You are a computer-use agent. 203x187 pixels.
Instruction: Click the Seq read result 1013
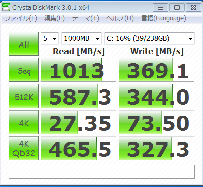point(79,70)
